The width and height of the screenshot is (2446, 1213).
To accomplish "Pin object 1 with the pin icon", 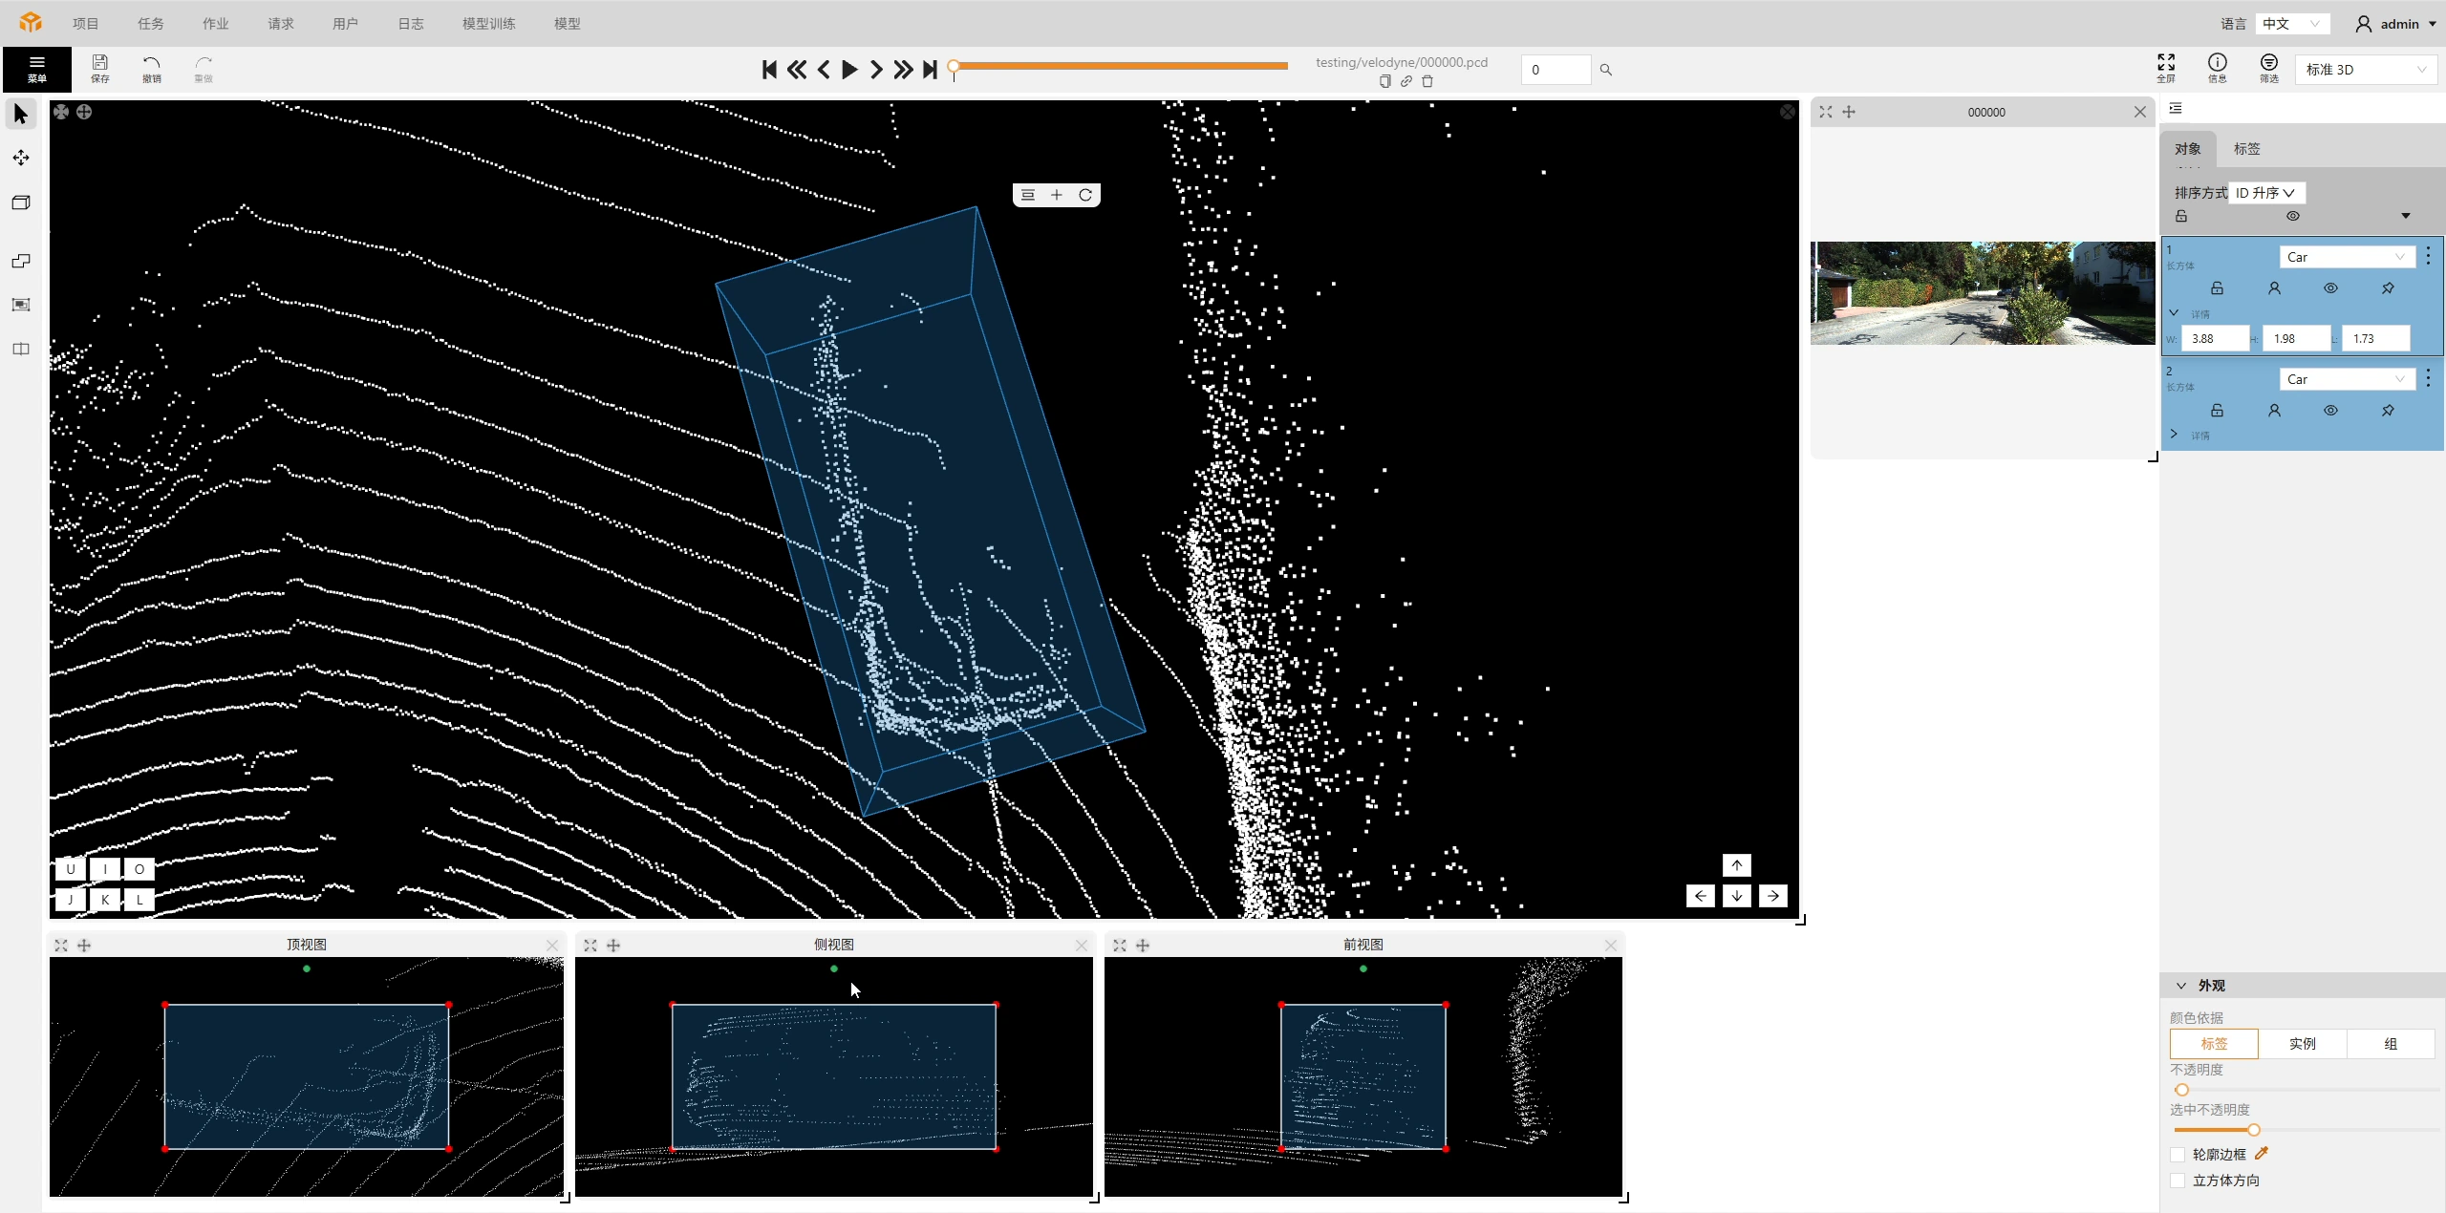I will [2388, 288].
